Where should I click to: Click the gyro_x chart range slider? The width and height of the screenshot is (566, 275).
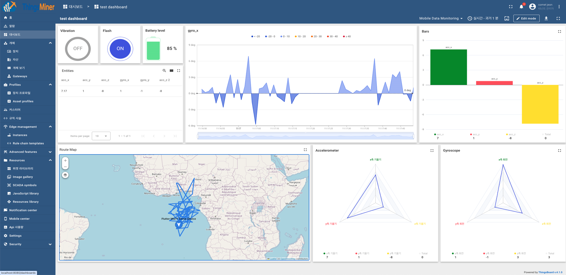(x=306, y=136)
